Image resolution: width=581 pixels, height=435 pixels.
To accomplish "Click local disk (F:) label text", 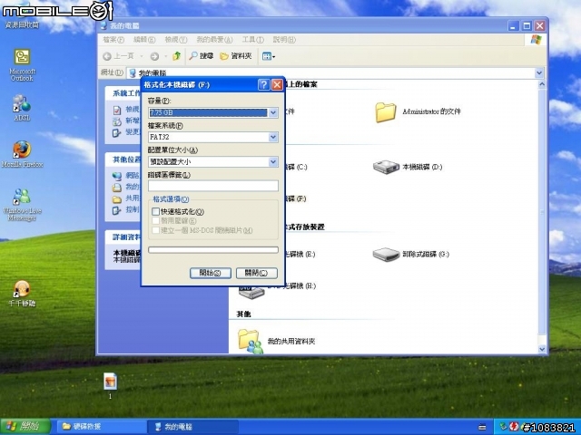I will coord(295,199).
